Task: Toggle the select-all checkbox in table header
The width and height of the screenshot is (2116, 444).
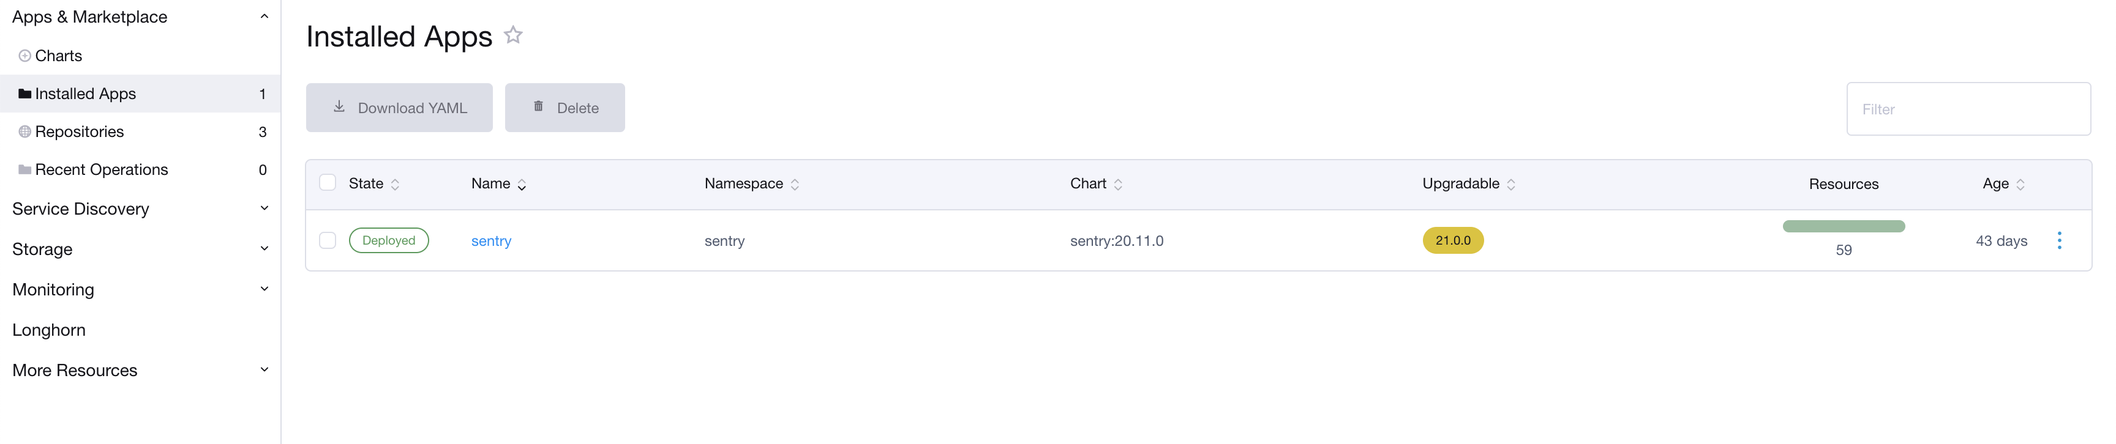Action: tap(328, 182)
